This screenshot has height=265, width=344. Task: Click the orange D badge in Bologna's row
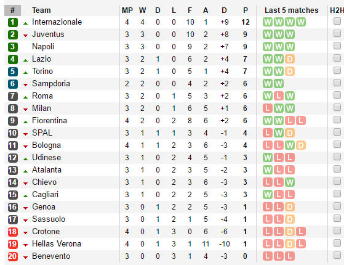point(301,145)
